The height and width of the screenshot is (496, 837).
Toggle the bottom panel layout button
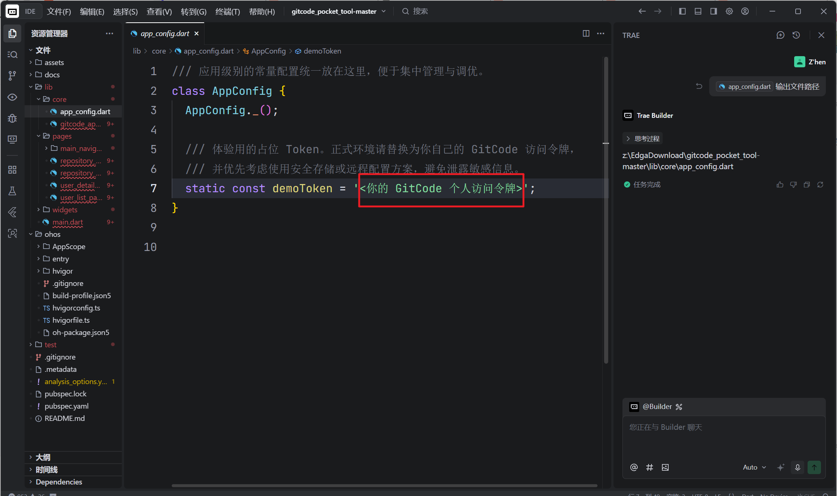click(x=698, y=12)
